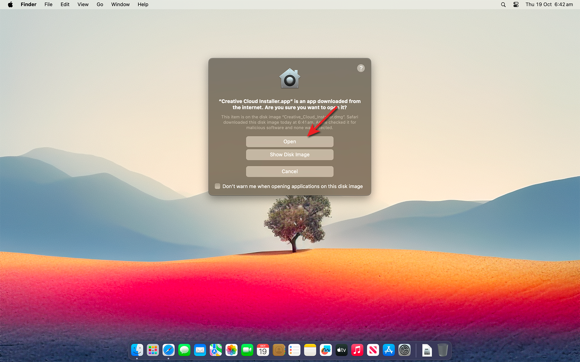Cancel opening the installer
Viewport: 580px width, 362px height.
coord(290,171)
